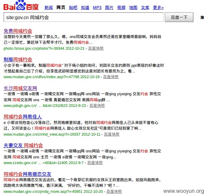The image size is (204, 194).
Task: Click the 百度一下 search button
Action: [179, 17]
